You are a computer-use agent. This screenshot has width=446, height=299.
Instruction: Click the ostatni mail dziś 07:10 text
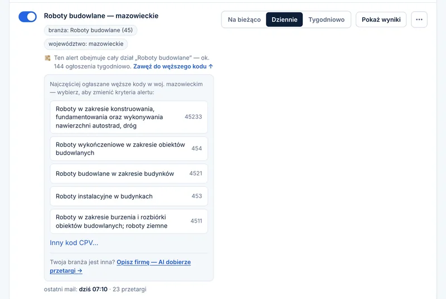click(x=76, y=289)
